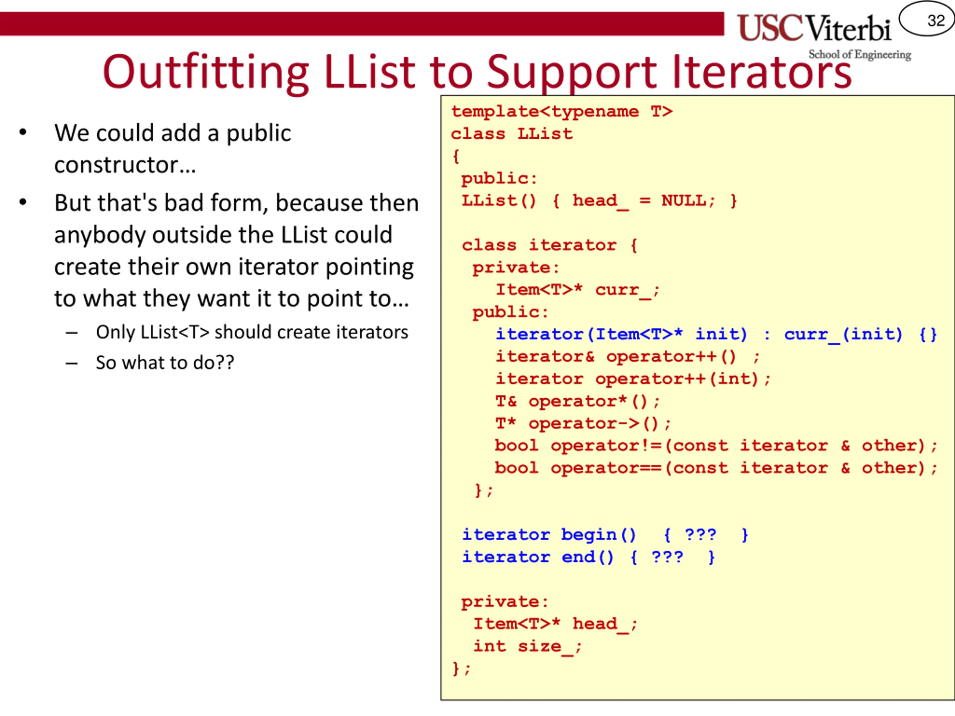The height and width of the screenshot is (716, 955).
Task: Click the 'class iterator {' code line
Action: pos(549,246)
